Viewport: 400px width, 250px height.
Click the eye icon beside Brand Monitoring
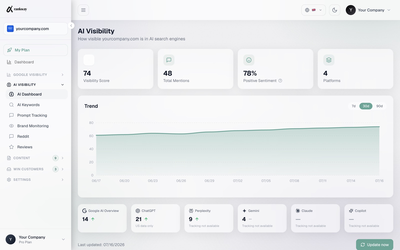pos(11,126)
